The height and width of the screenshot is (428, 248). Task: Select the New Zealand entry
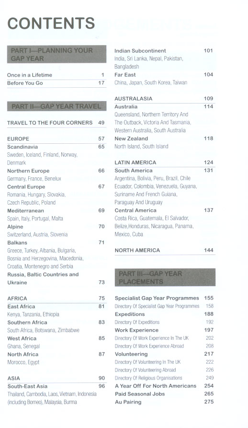pyautogui.click(x=164, y=139)
